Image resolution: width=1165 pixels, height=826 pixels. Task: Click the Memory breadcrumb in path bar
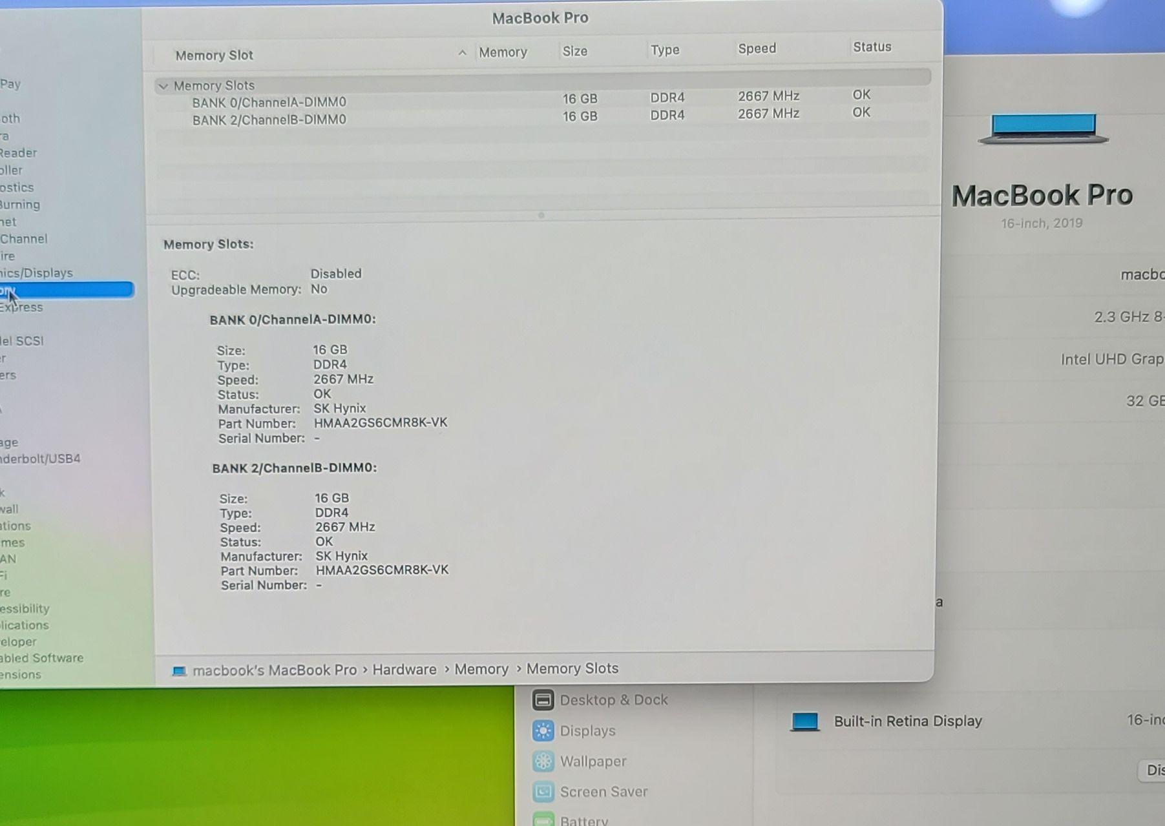click(x=481, y=669)
